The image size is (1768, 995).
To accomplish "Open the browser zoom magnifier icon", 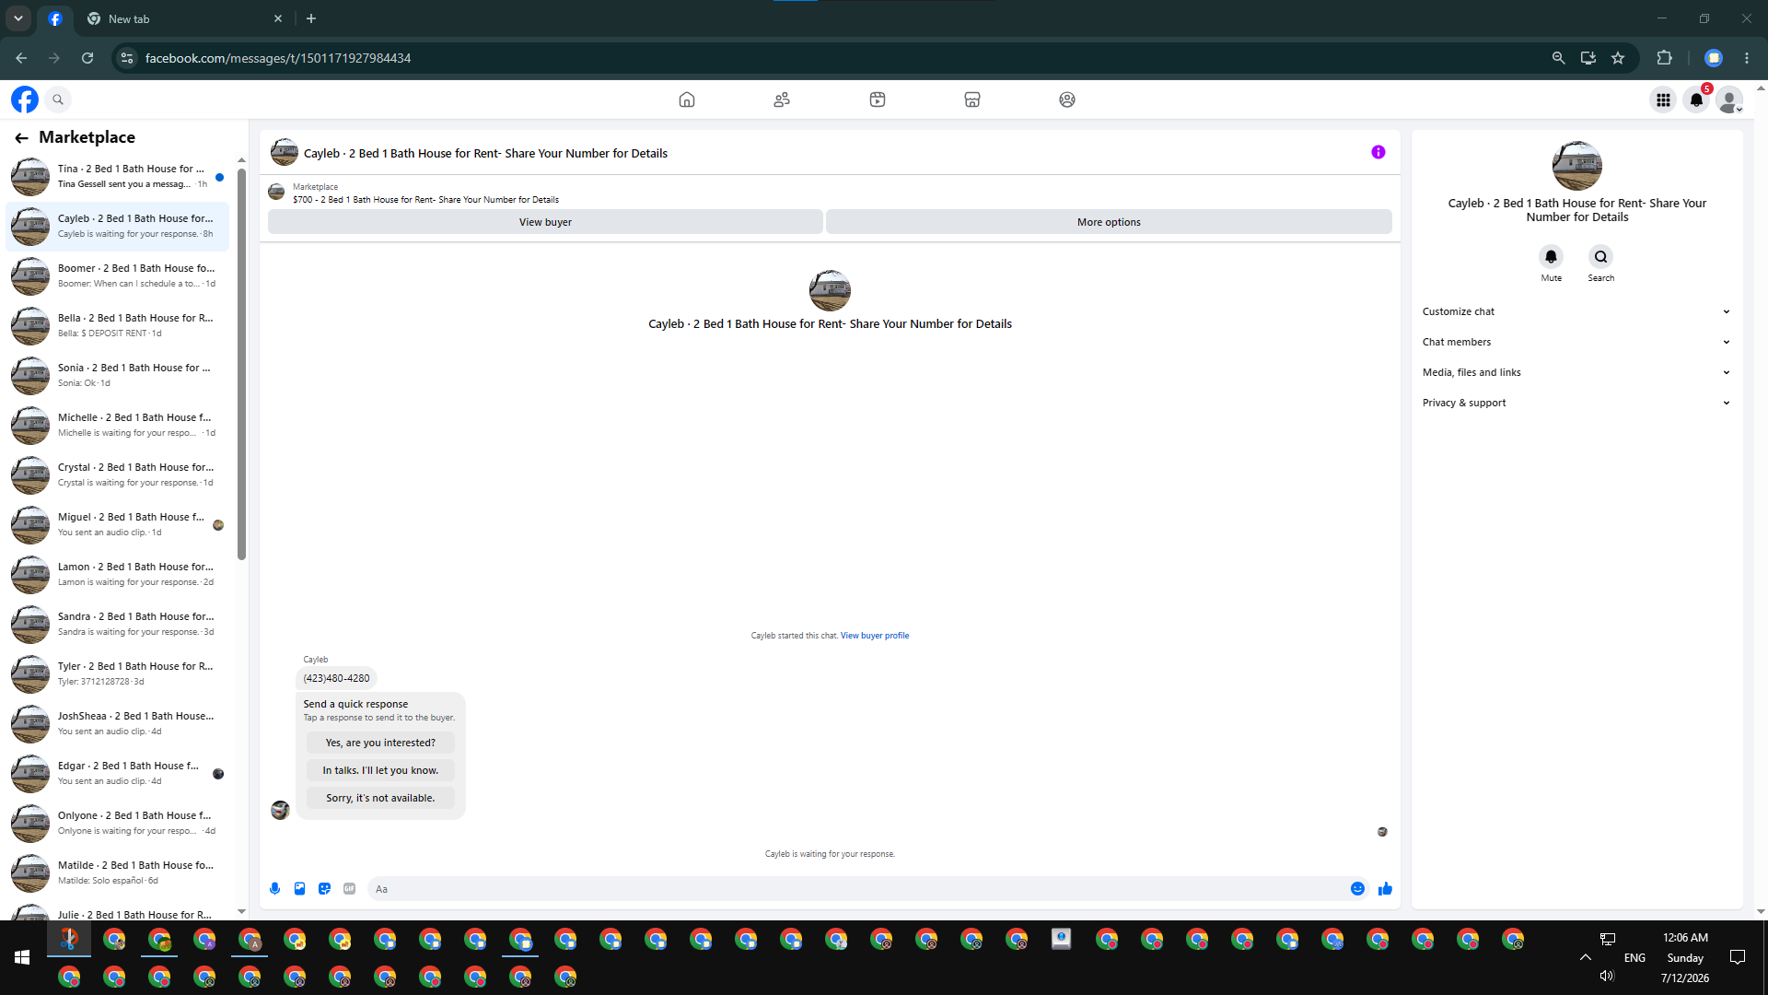I will click(1558, 58).
